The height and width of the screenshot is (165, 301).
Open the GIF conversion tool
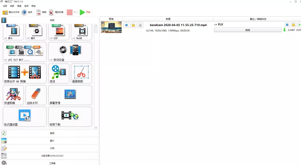tap(59, 32)
